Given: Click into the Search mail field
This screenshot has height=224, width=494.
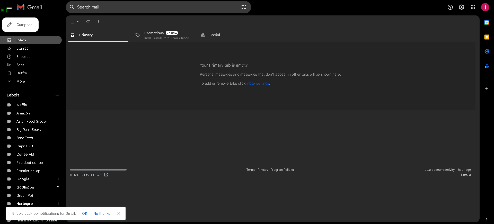Looking at the screenshot, I should (x=157, y=7).
